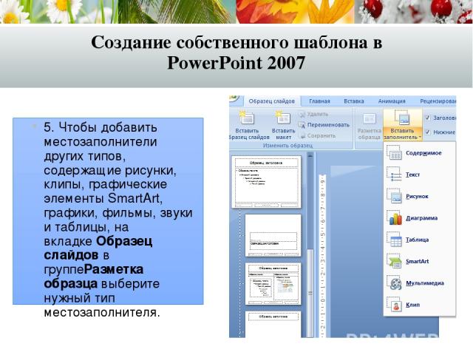Image resolution: width=473 pixels, height=355 pixels.
Task: Select the Диаграмма menu label
Action: point(421,218)
